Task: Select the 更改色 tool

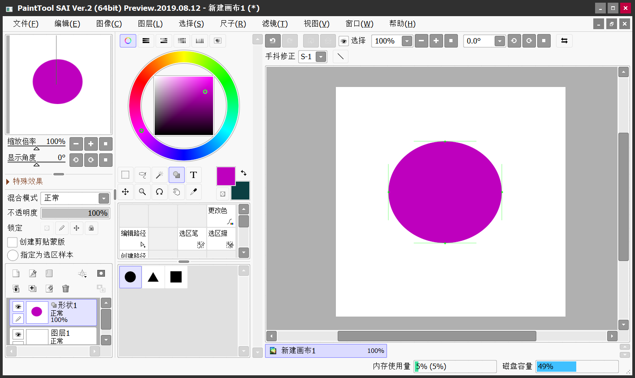Action: (221, 216)
